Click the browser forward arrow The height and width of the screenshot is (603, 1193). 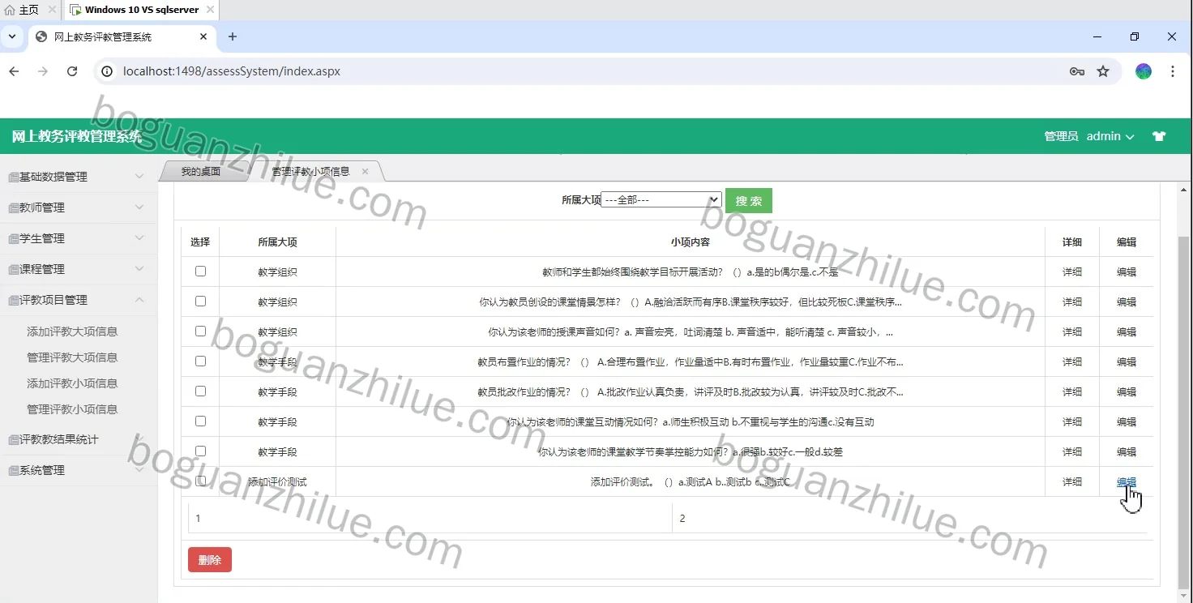click(x=43, y=71)
